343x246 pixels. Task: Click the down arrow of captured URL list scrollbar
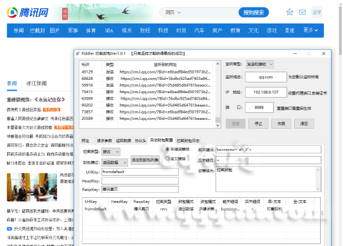coord(217,126)
